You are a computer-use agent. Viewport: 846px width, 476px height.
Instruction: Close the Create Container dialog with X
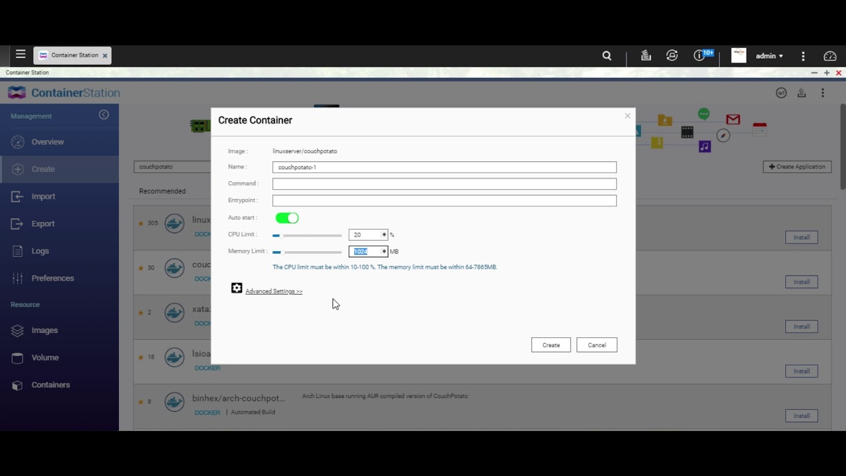click(x=627, y=116)
